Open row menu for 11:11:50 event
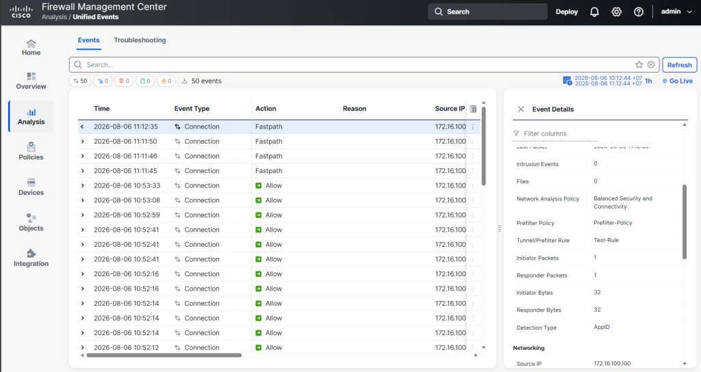Image resolution: width=701 pixels, height=372 pixels. click(x=473, y=142)
